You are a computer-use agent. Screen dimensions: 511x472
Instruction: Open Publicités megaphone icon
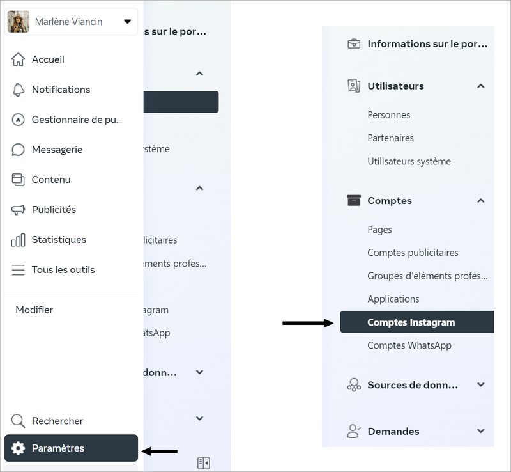point(19,210)
